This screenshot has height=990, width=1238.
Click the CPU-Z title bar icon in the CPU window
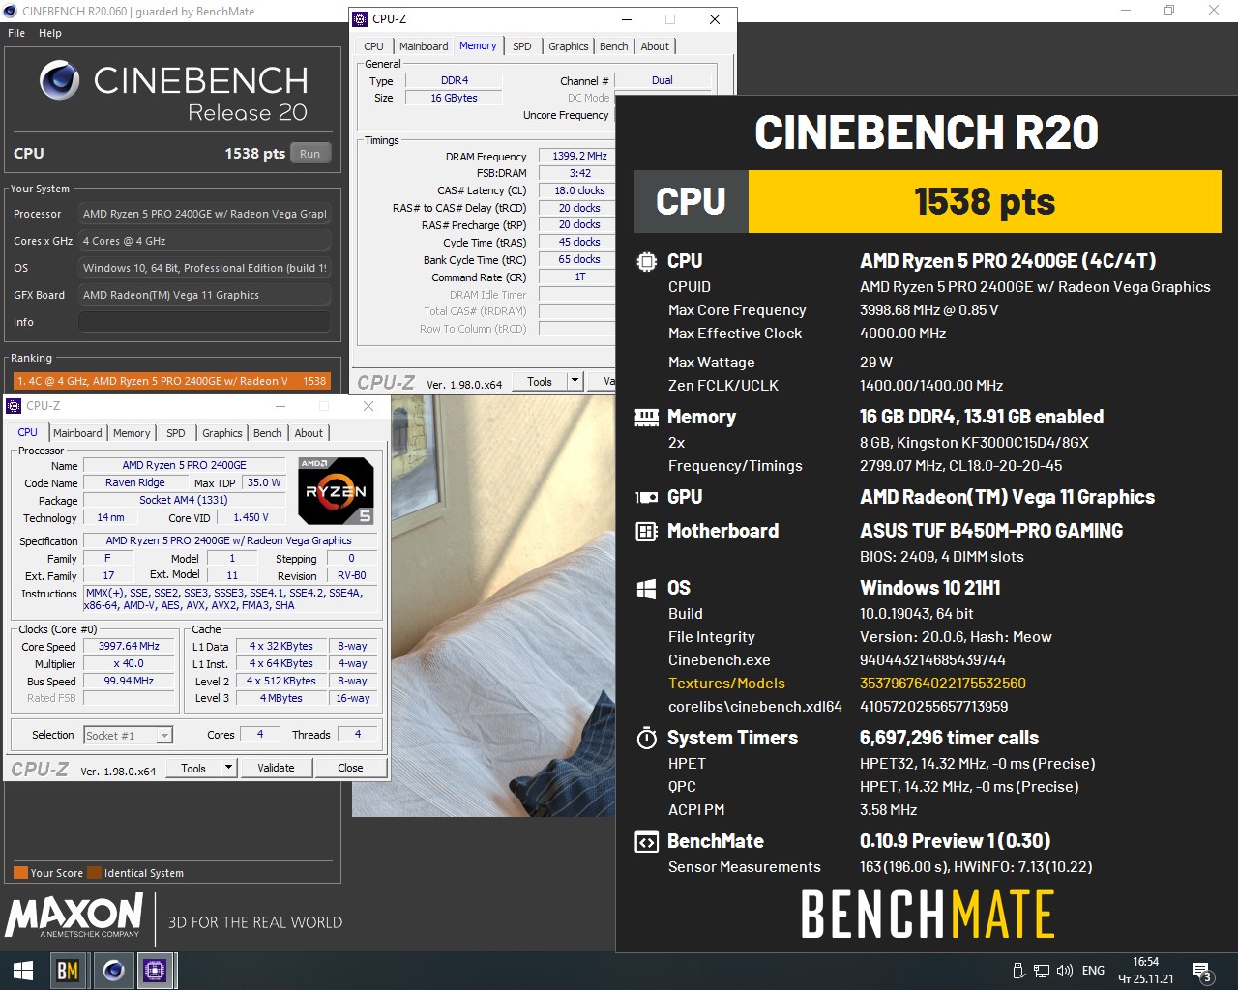(15, 406)
